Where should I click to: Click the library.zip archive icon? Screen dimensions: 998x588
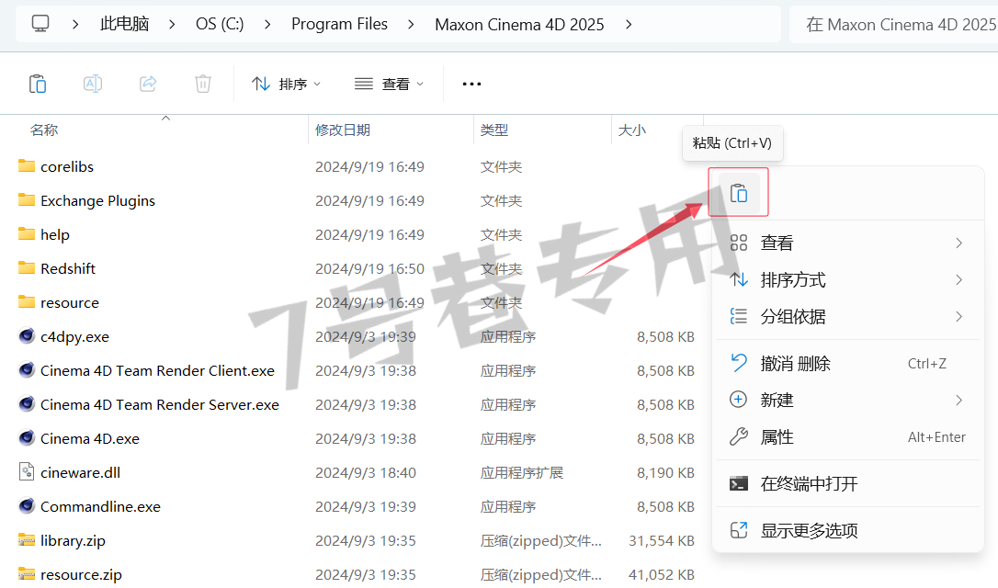pyautogui.click(x=27, y=540)
